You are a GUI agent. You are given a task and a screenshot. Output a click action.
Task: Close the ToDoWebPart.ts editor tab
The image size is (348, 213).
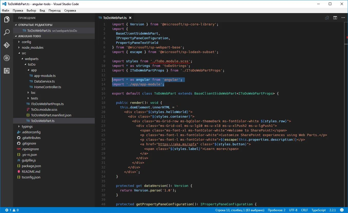[130, 18]
